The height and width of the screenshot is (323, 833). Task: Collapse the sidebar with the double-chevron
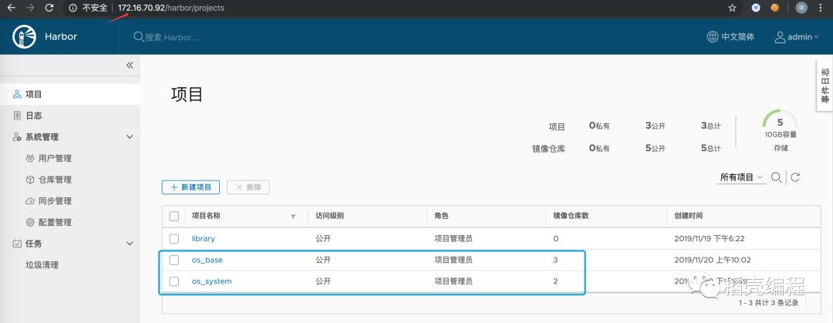pos(130,66)
